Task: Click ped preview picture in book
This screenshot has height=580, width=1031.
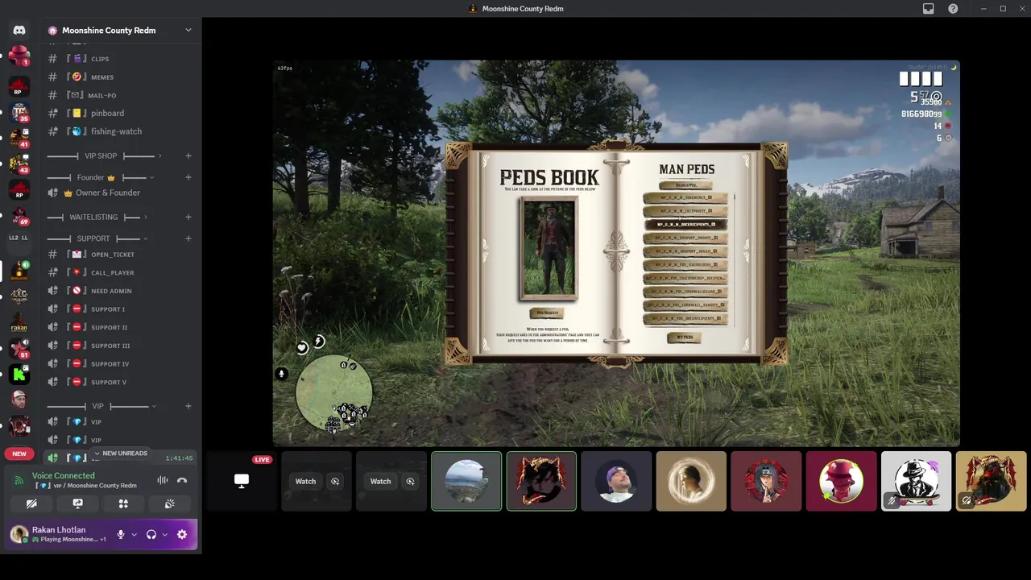Action: (549, 249)
